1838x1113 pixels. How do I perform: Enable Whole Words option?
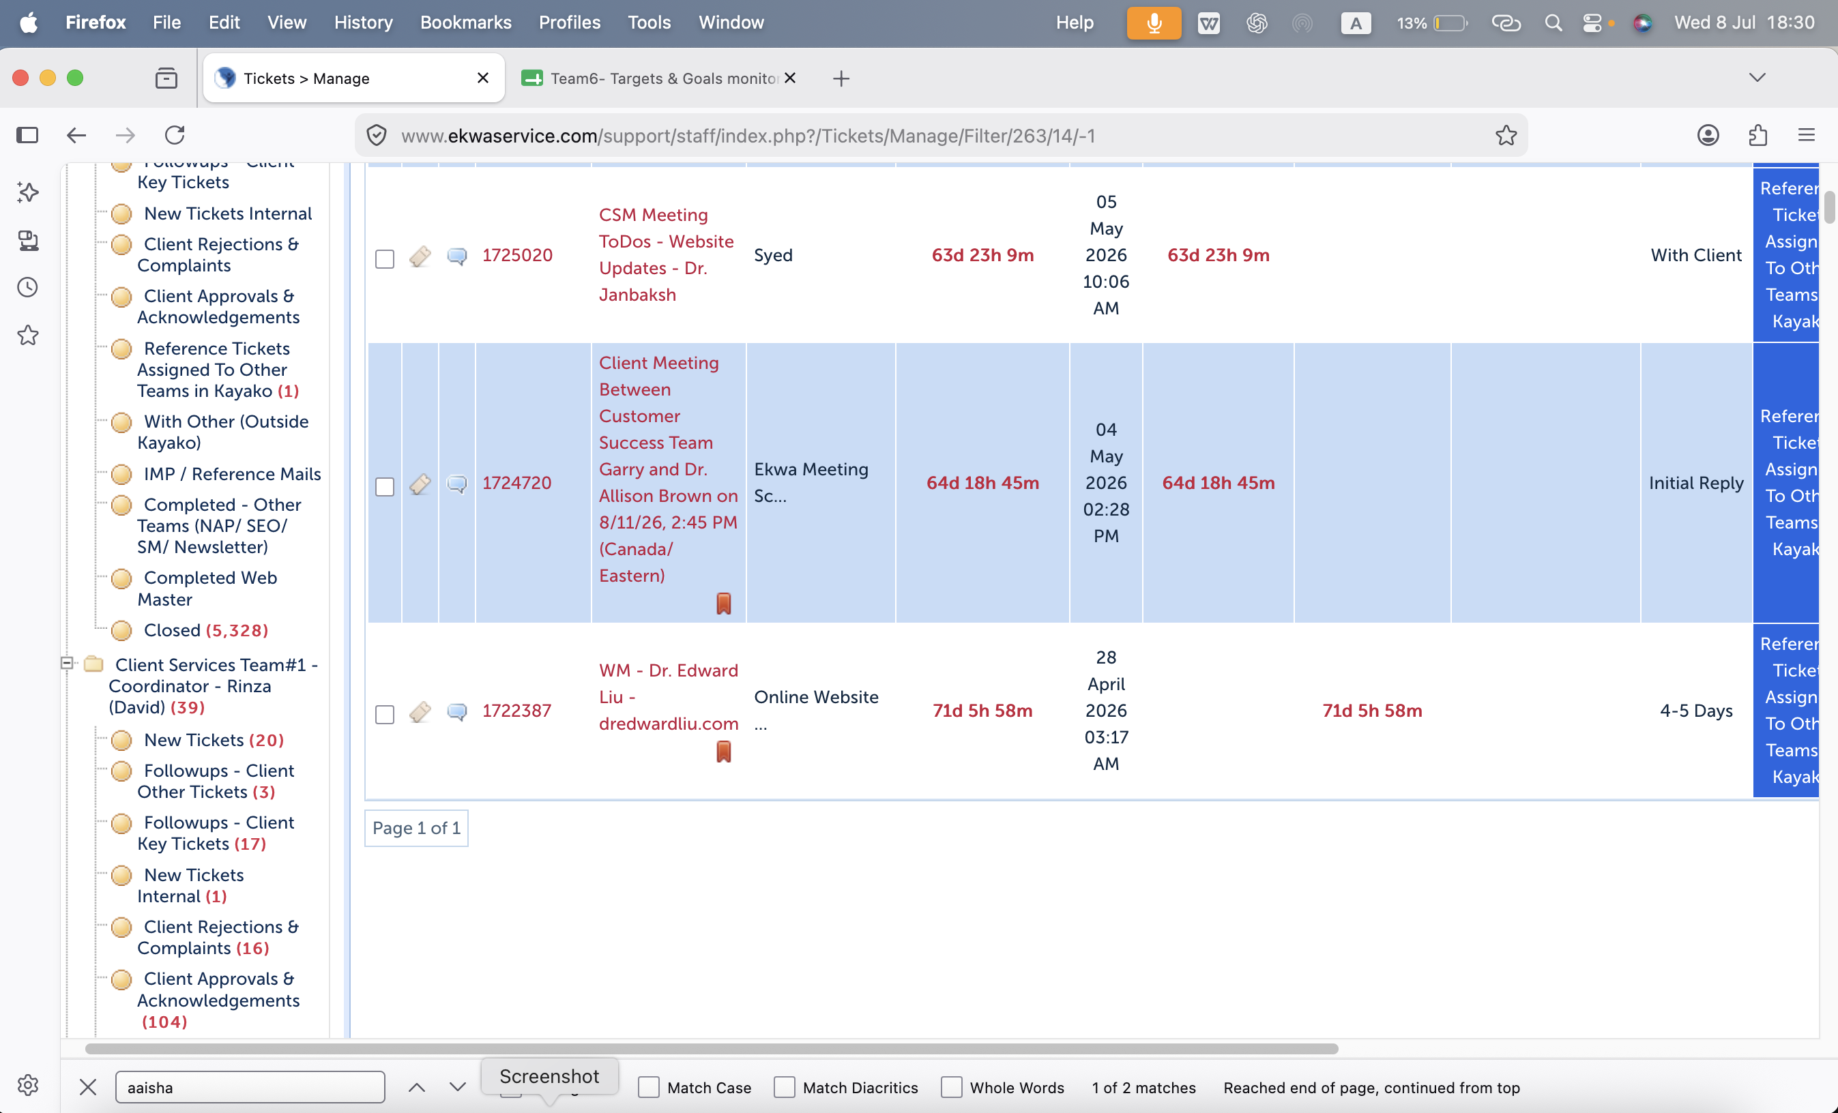pyautogui.click(x=951, y=1088)
